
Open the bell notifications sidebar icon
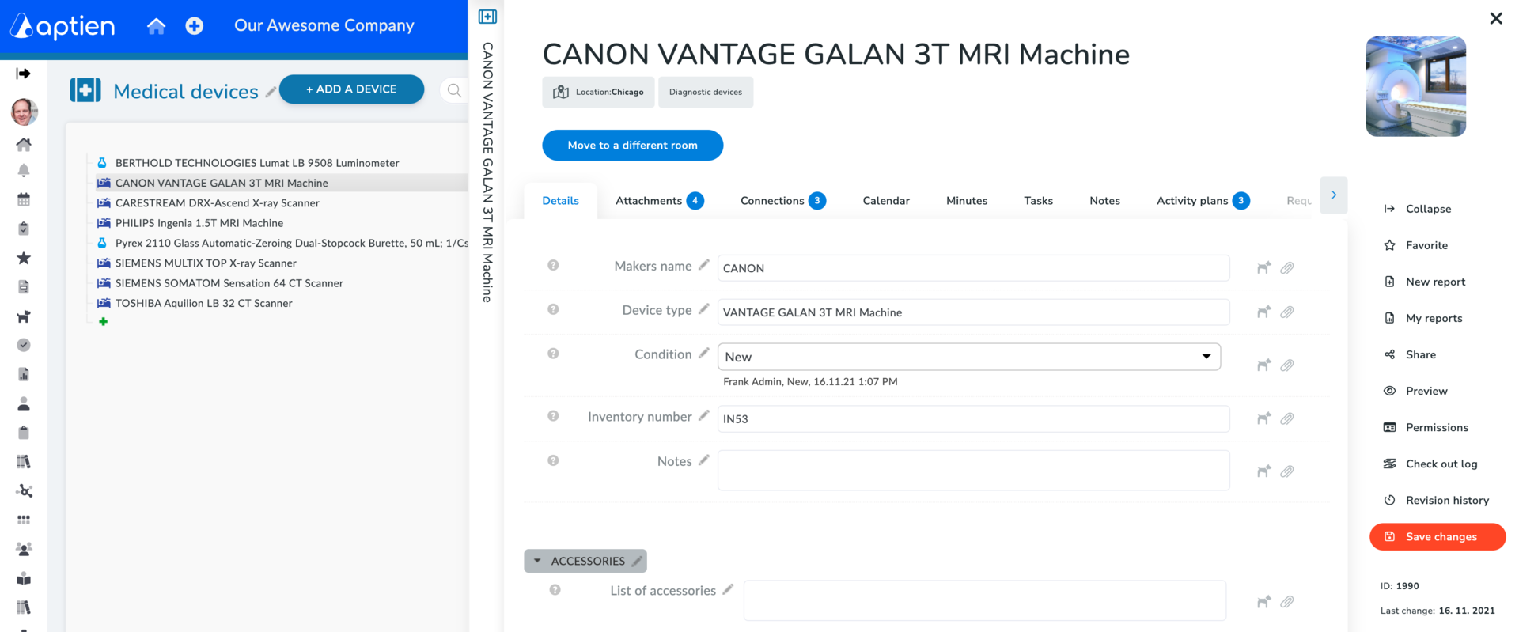click(x=24, y=171)
